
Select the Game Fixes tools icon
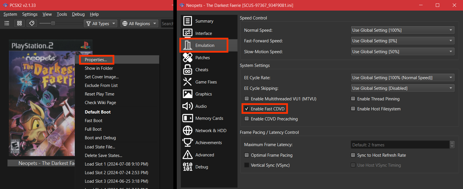(188, 82)
